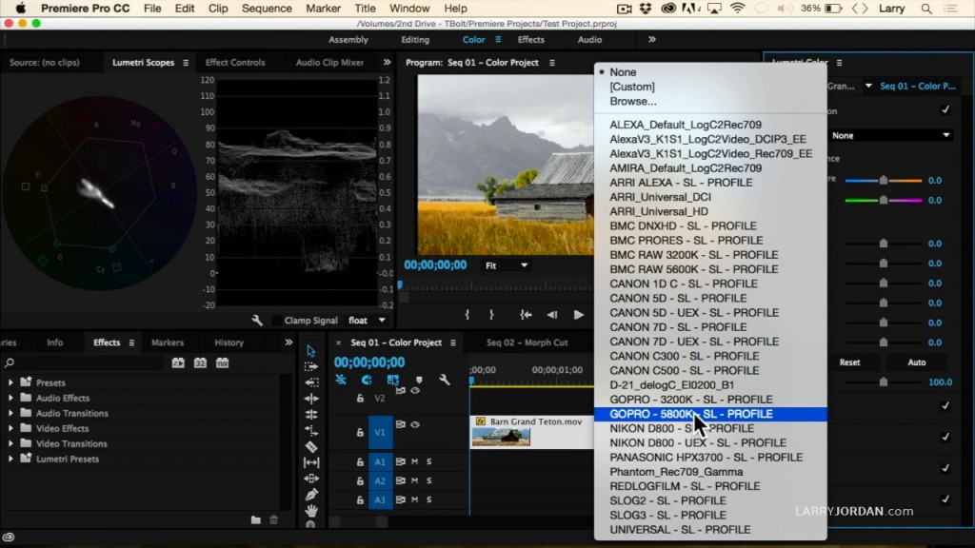This screenshot has height=548, width=975.
Task: Filter effects by YUV badge
Action: click(x=222, y=362)
